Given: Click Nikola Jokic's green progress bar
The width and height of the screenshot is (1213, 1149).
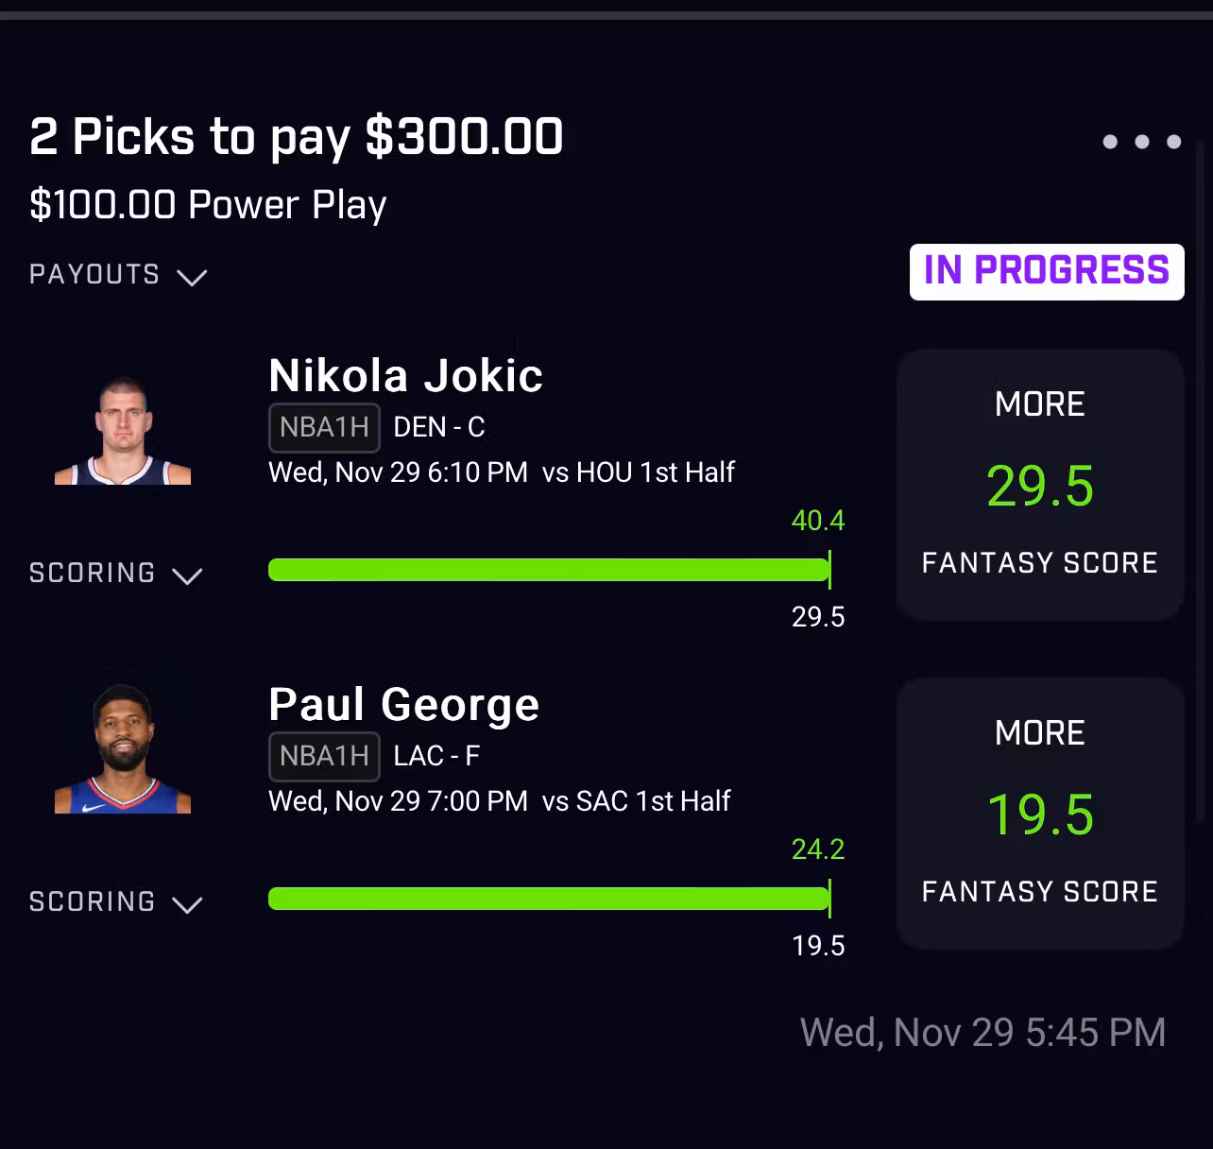Looking at the screenshot, I should [548, 570].
